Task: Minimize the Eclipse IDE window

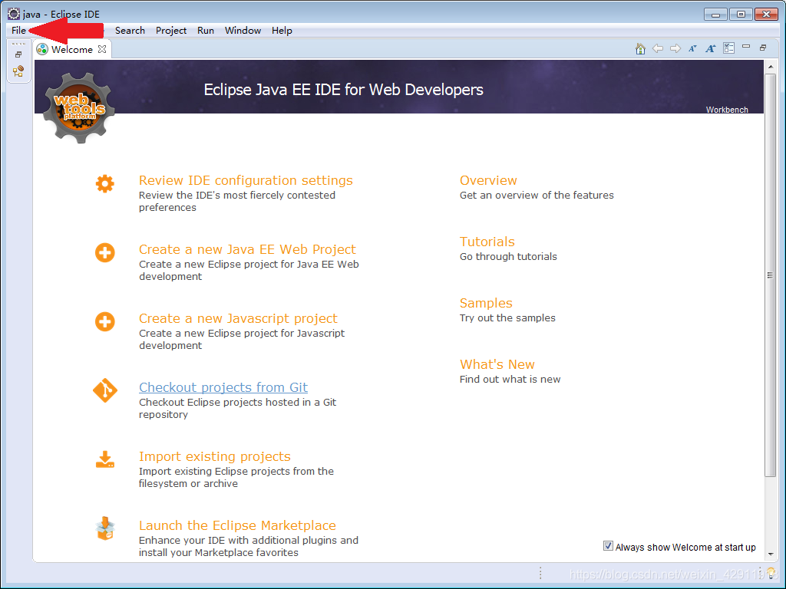Action: [x=715, y=15]
